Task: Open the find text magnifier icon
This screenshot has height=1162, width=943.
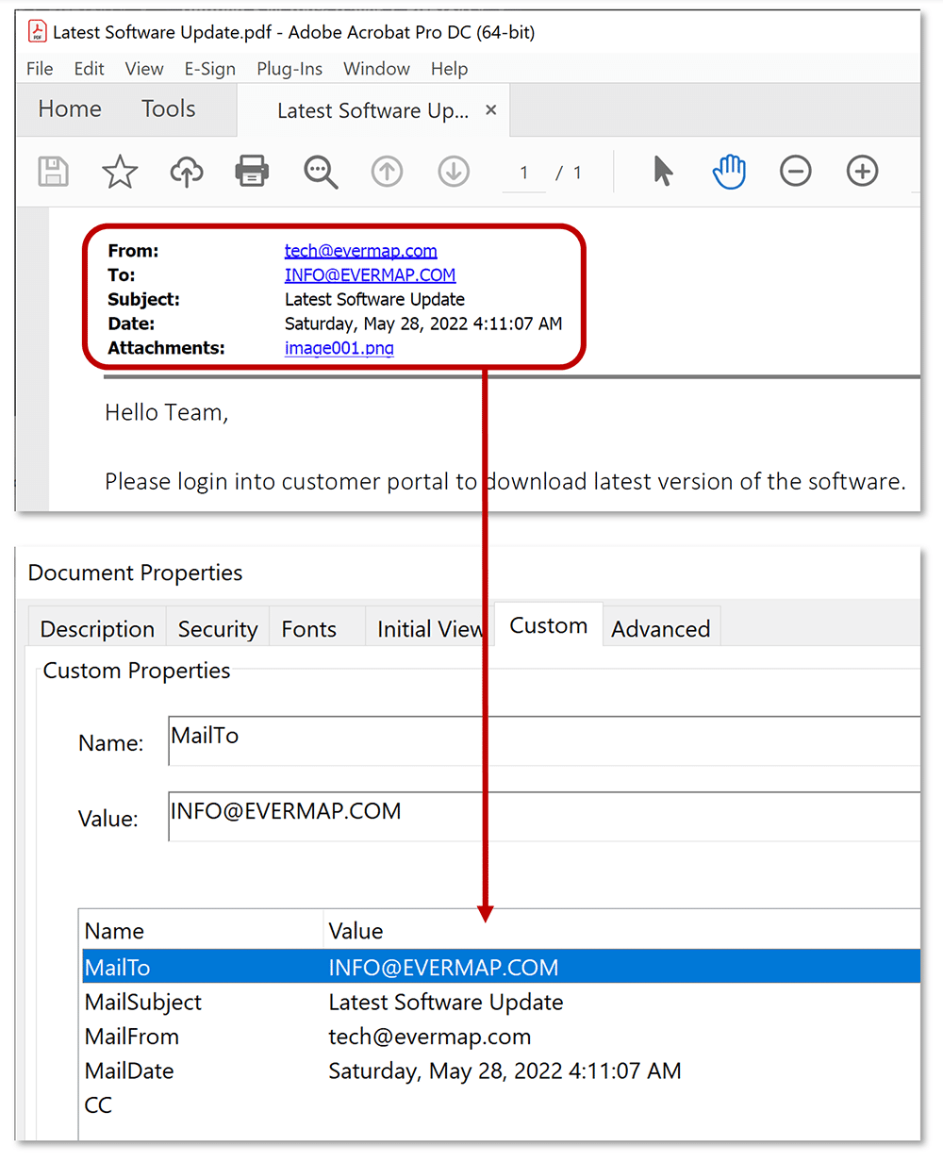Action: tap(321, 172)
